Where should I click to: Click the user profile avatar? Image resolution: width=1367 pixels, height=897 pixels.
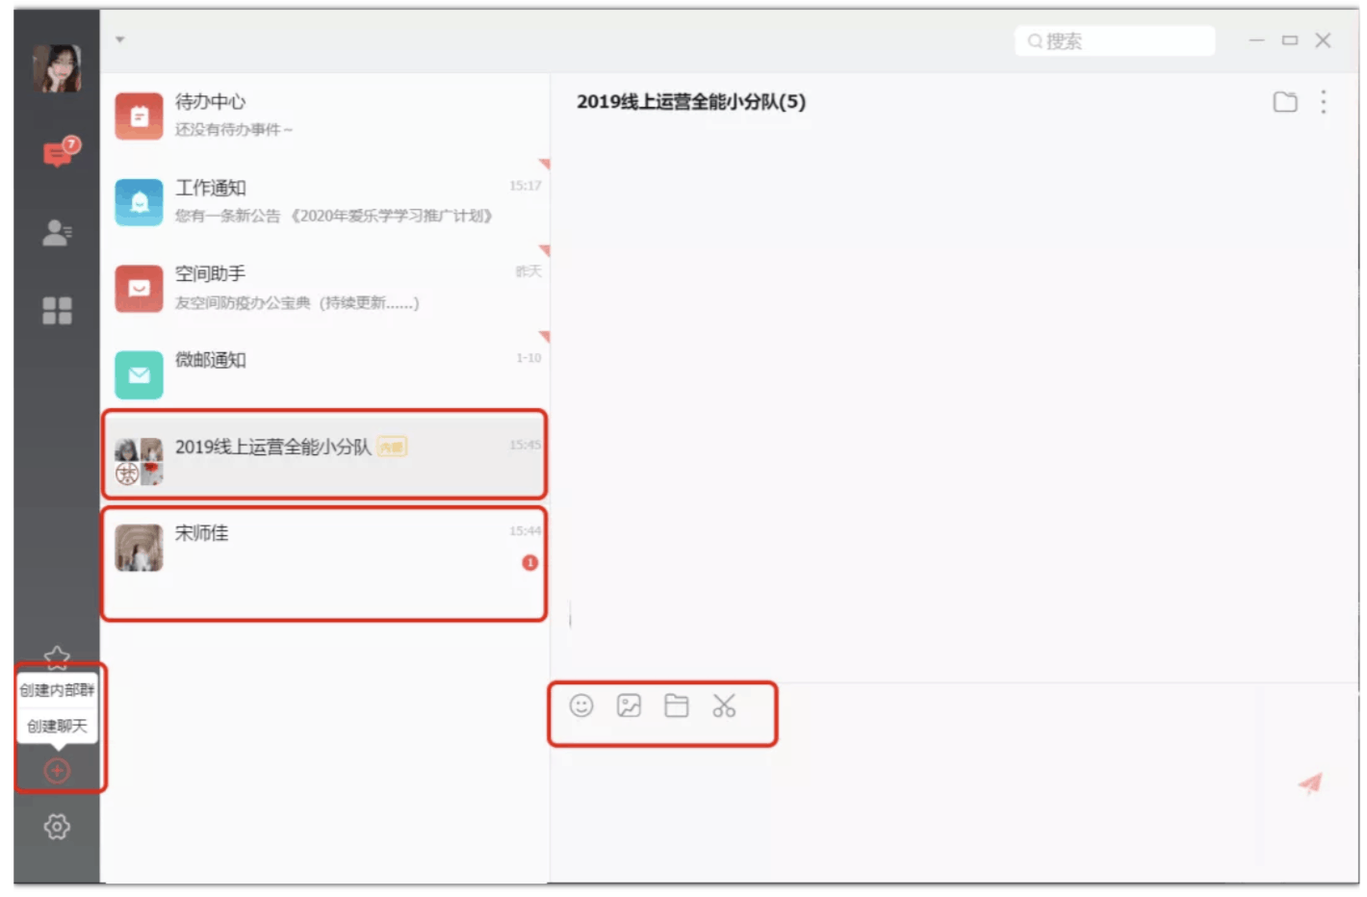(57, 68)
